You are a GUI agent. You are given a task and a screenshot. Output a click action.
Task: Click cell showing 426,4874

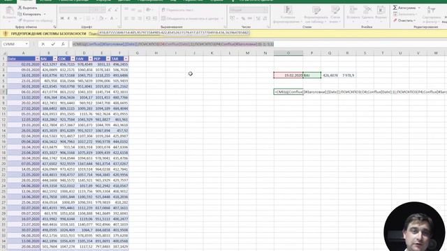330,75
